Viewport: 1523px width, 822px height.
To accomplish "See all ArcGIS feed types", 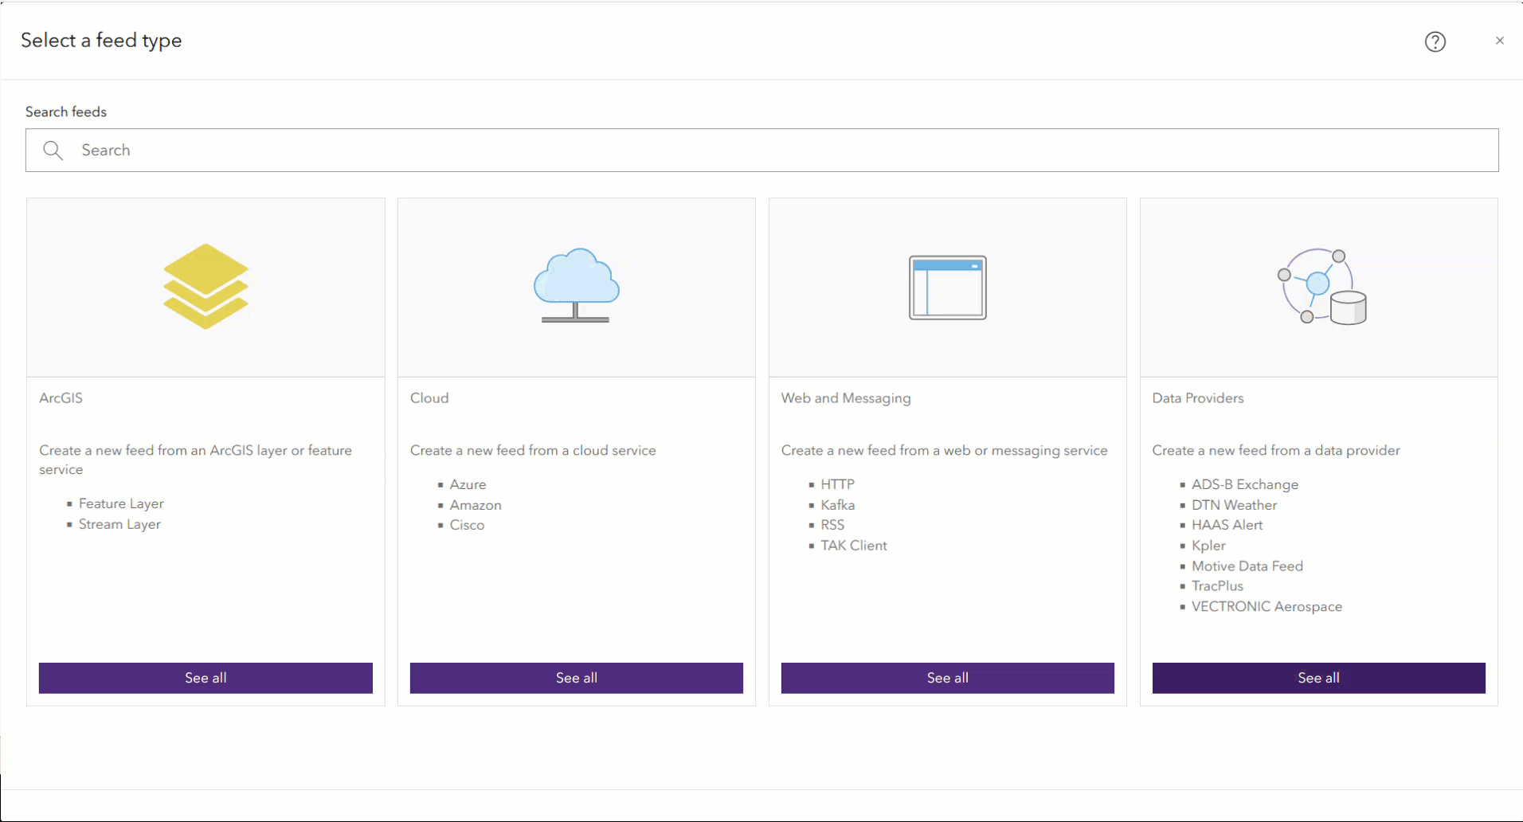I will click(206, 678).
